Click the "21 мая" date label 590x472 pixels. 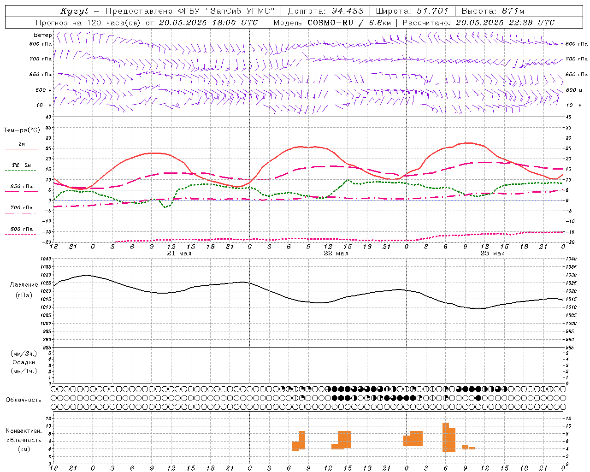coord(179,254)
